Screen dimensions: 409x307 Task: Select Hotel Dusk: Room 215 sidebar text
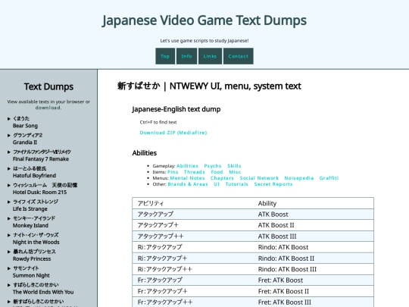pos(39,193)
